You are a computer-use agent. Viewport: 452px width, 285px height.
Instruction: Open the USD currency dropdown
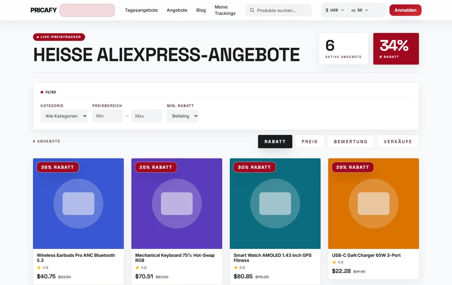pyautogui.click(x=335, y=10)
